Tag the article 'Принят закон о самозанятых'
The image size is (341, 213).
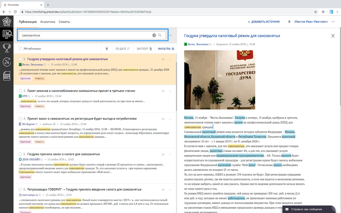[163, 119]
